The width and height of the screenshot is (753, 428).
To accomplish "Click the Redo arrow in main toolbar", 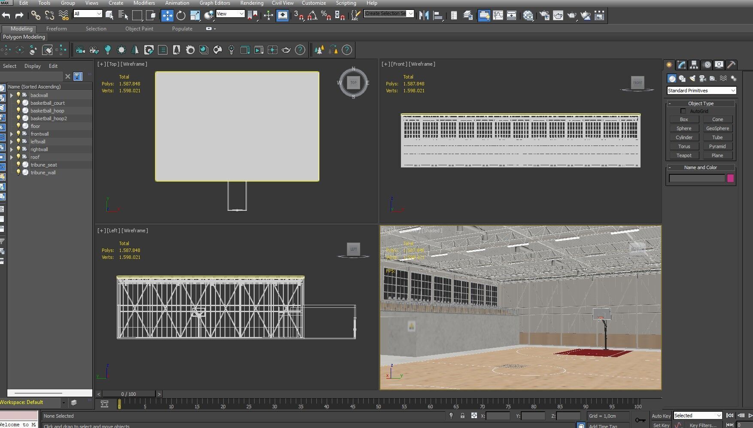I will pyautogui.click(x=19, y=15).
